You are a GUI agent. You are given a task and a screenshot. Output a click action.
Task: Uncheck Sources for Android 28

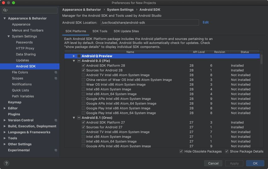(83, 70)
